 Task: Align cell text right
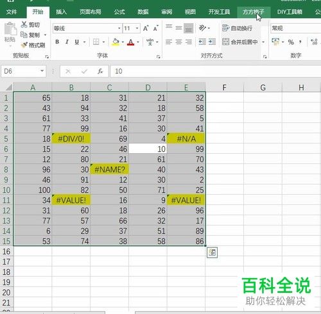click(189, 42)
